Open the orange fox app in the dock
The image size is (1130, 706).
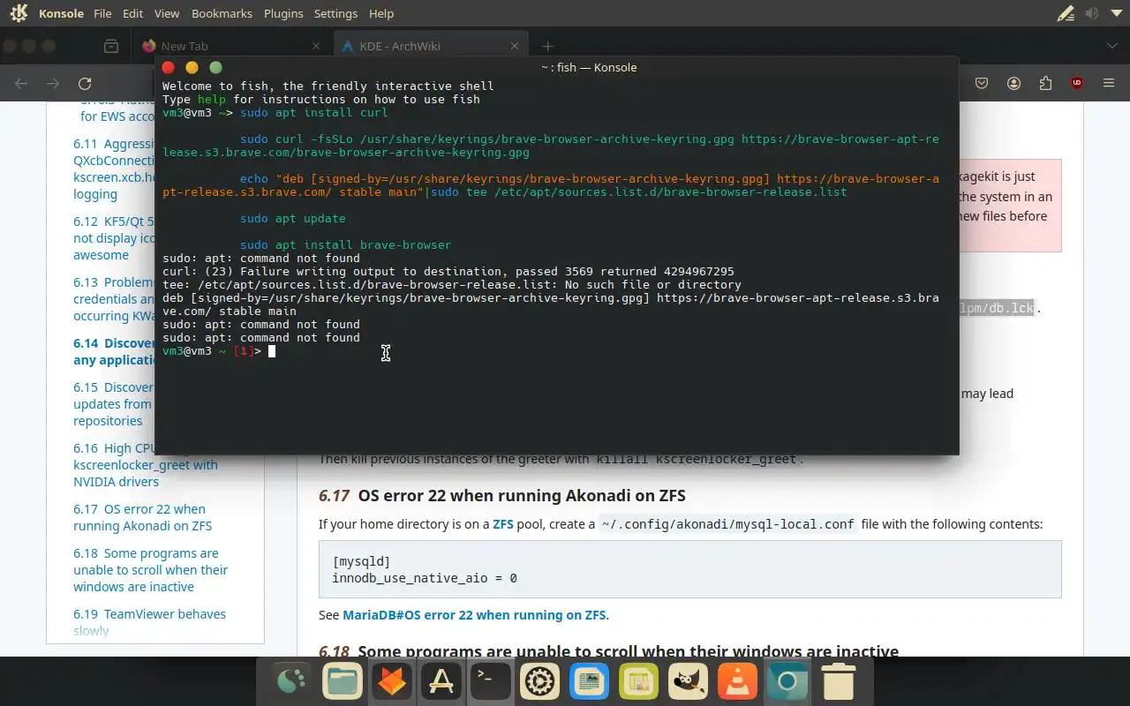coord(391,680)
